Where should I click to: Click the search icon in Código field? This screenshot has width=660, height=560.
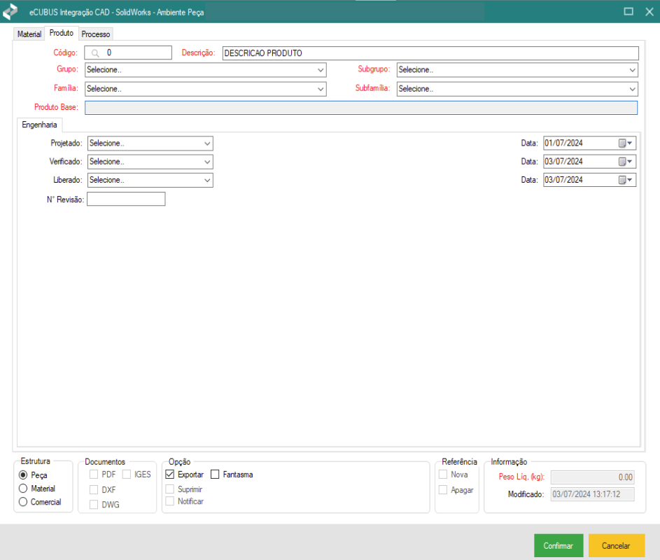(95, 52)
